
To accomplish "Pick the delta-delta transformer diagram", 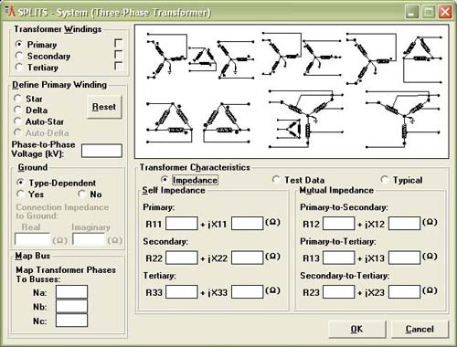I will (x=198, y=122).
